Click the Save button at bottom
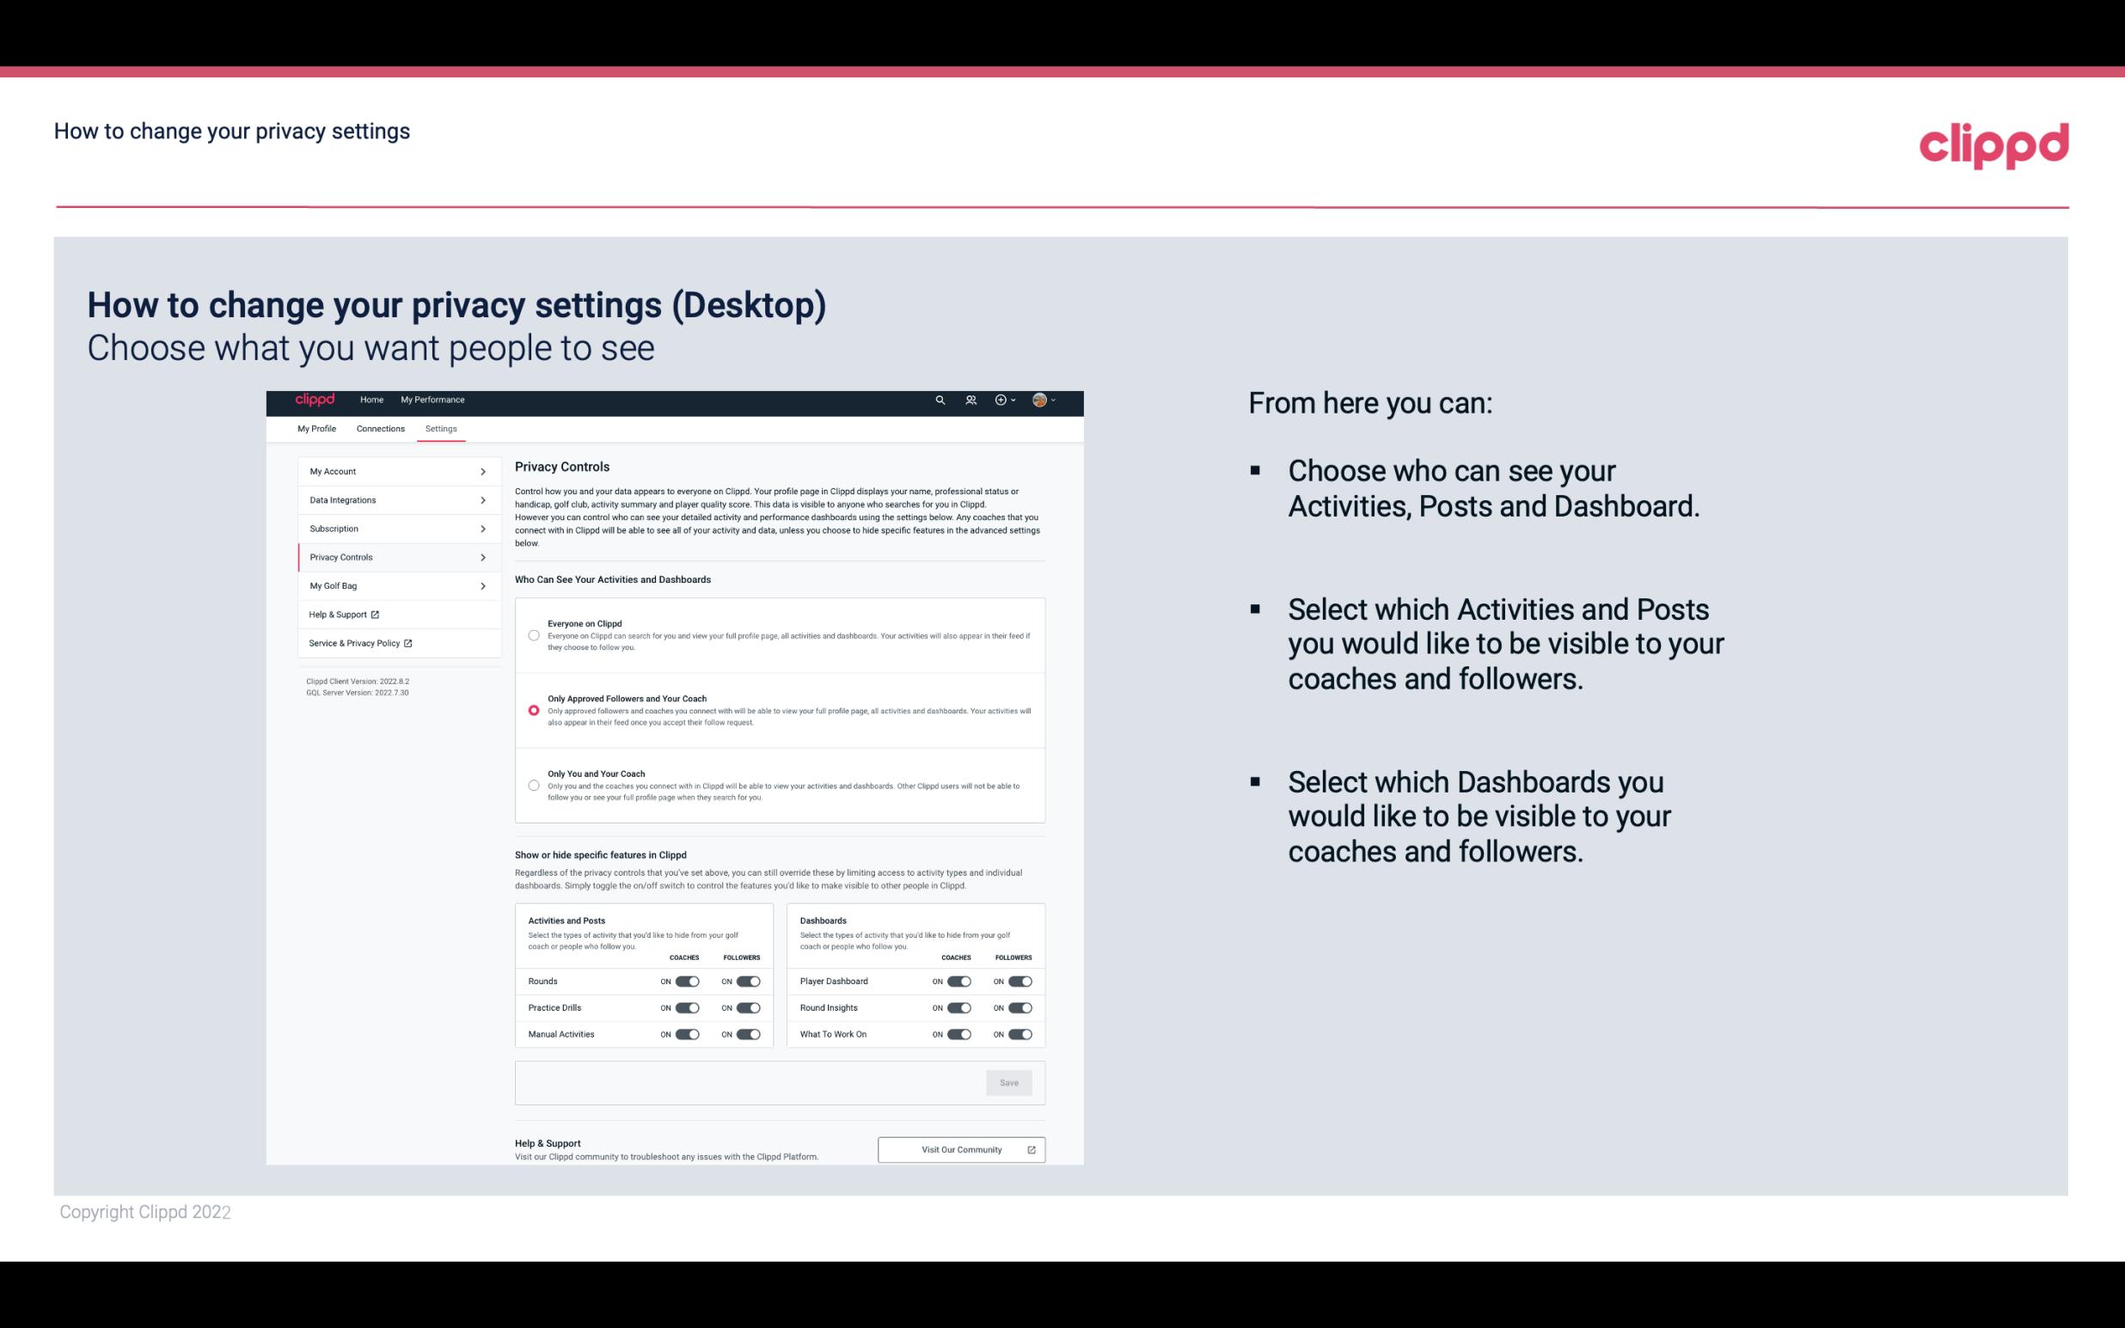 1010,1081
